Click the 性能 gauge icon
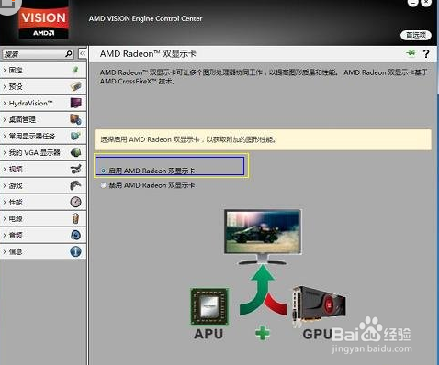439x365 pixels. click(x=75, y=202)
